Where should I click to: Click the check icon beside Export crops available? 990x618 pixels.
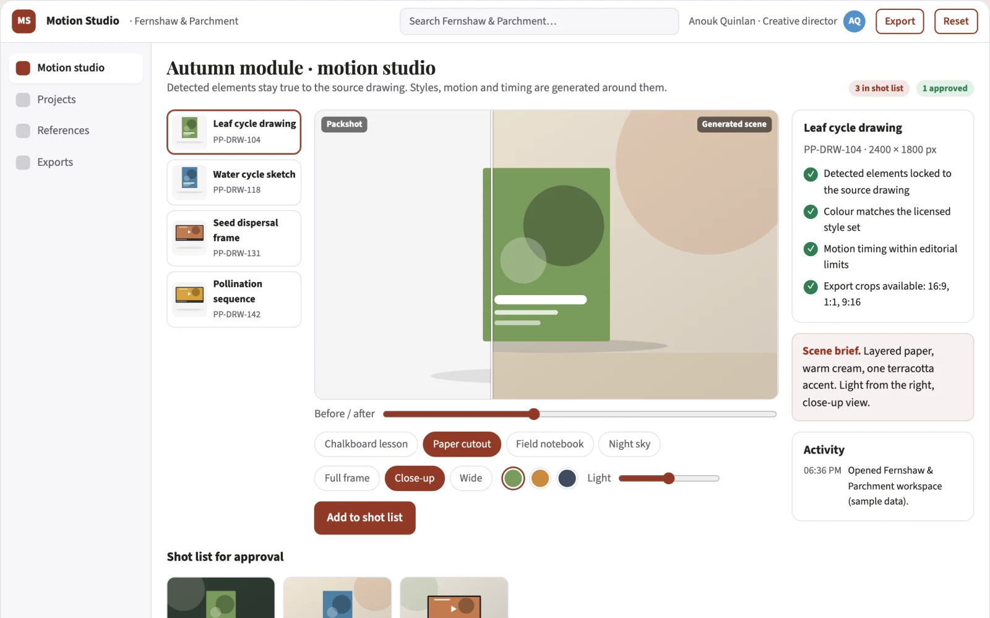811,287
